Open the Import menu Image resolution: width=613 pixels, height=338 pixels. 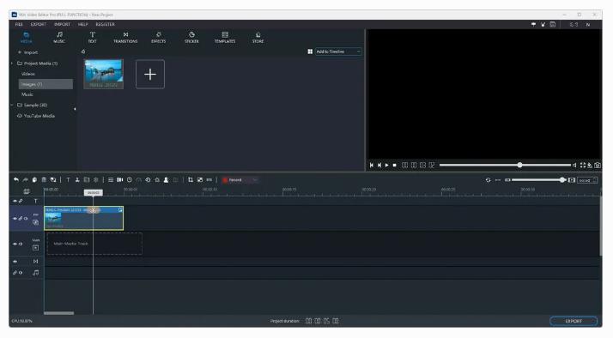click(62, 24)
